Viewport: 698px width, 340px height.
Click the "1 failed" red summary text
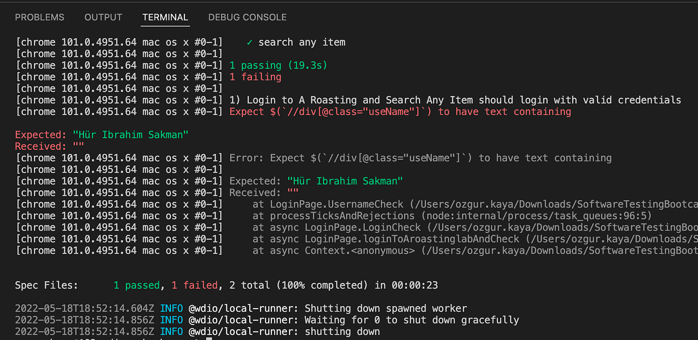coord(194,285)
